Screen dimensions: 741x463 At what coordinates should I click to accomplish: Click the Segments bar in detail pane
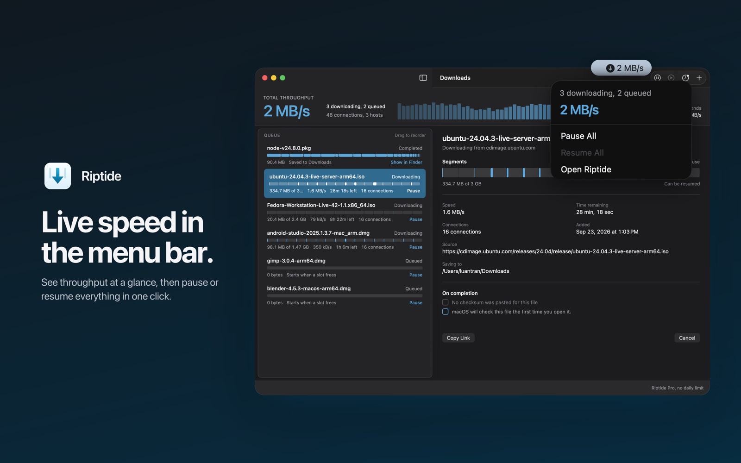(571, 173)
